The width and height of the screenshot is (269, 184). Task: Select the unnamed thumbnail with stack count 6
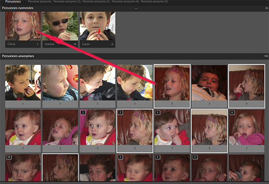tap(247, 127)
